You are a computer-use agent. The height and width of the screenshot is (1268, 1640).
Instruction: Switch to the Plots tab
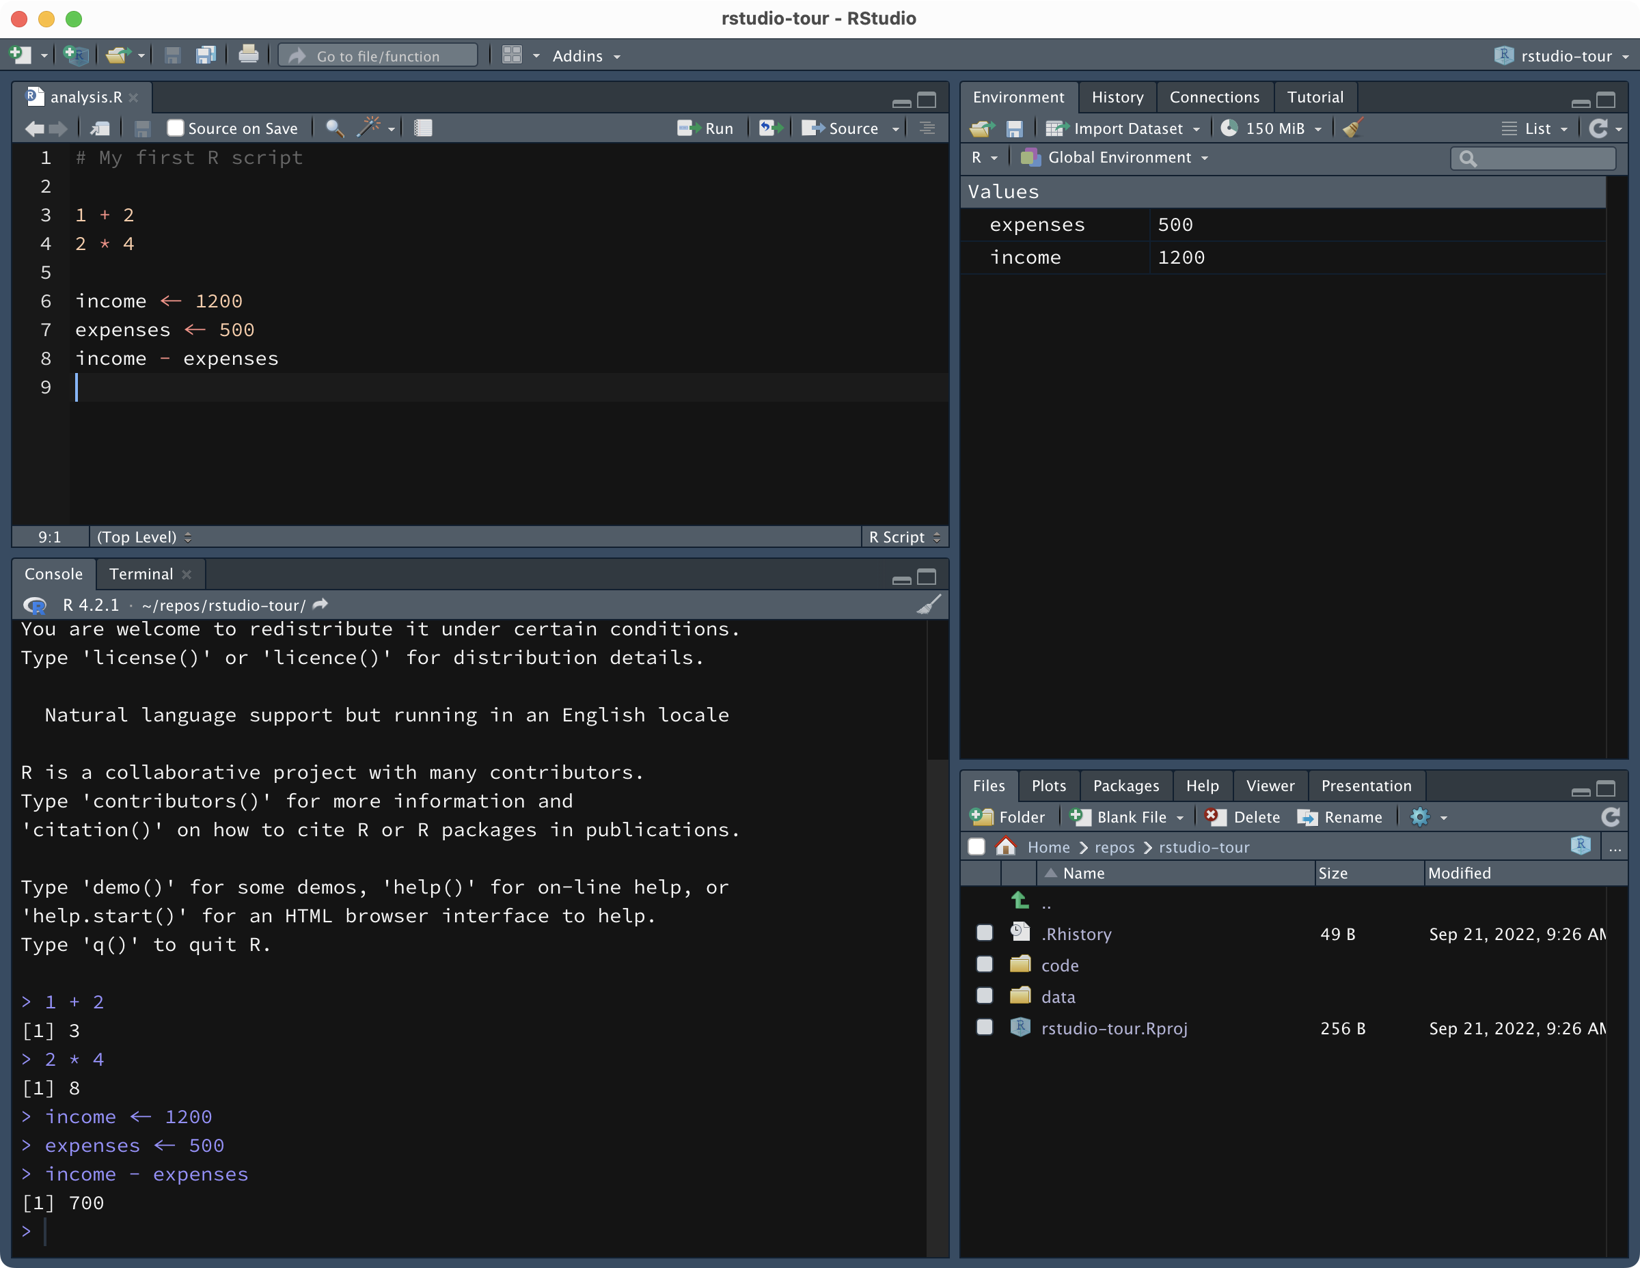point(1048,786)
